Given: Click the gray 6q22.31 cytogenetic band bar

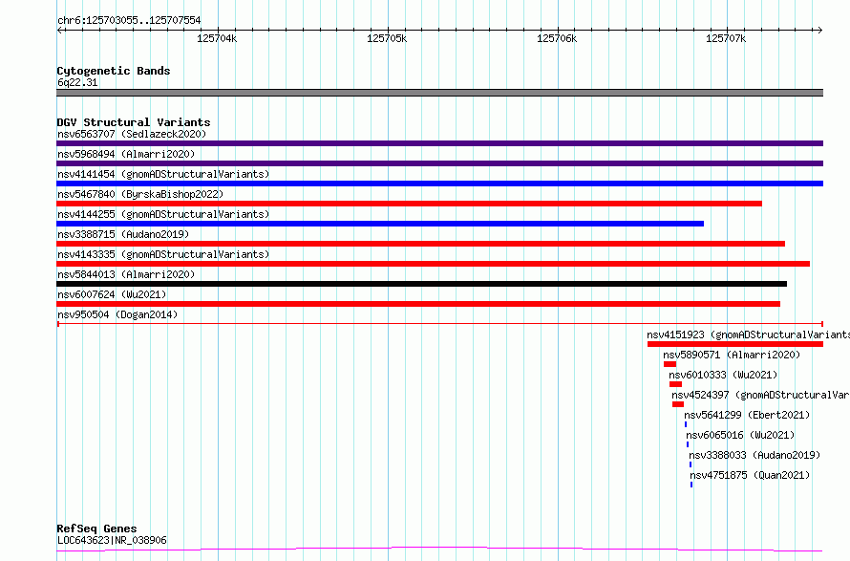Looking at the screenshot, I should 439,93.
